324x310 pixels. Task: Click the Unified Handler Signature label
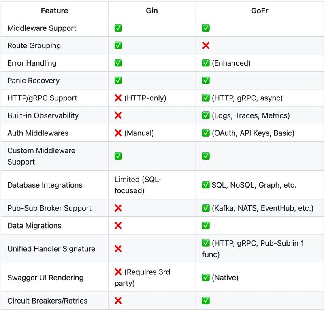click(x=51, y=248)
